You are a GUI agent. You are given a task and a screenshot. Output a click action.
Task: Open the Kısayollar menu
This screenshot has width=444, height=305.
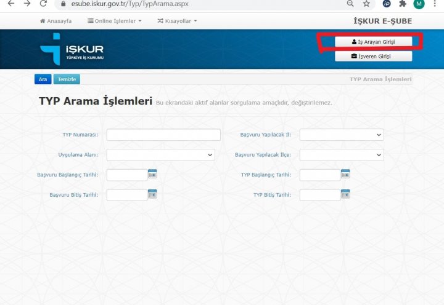(x=177, y=21)
